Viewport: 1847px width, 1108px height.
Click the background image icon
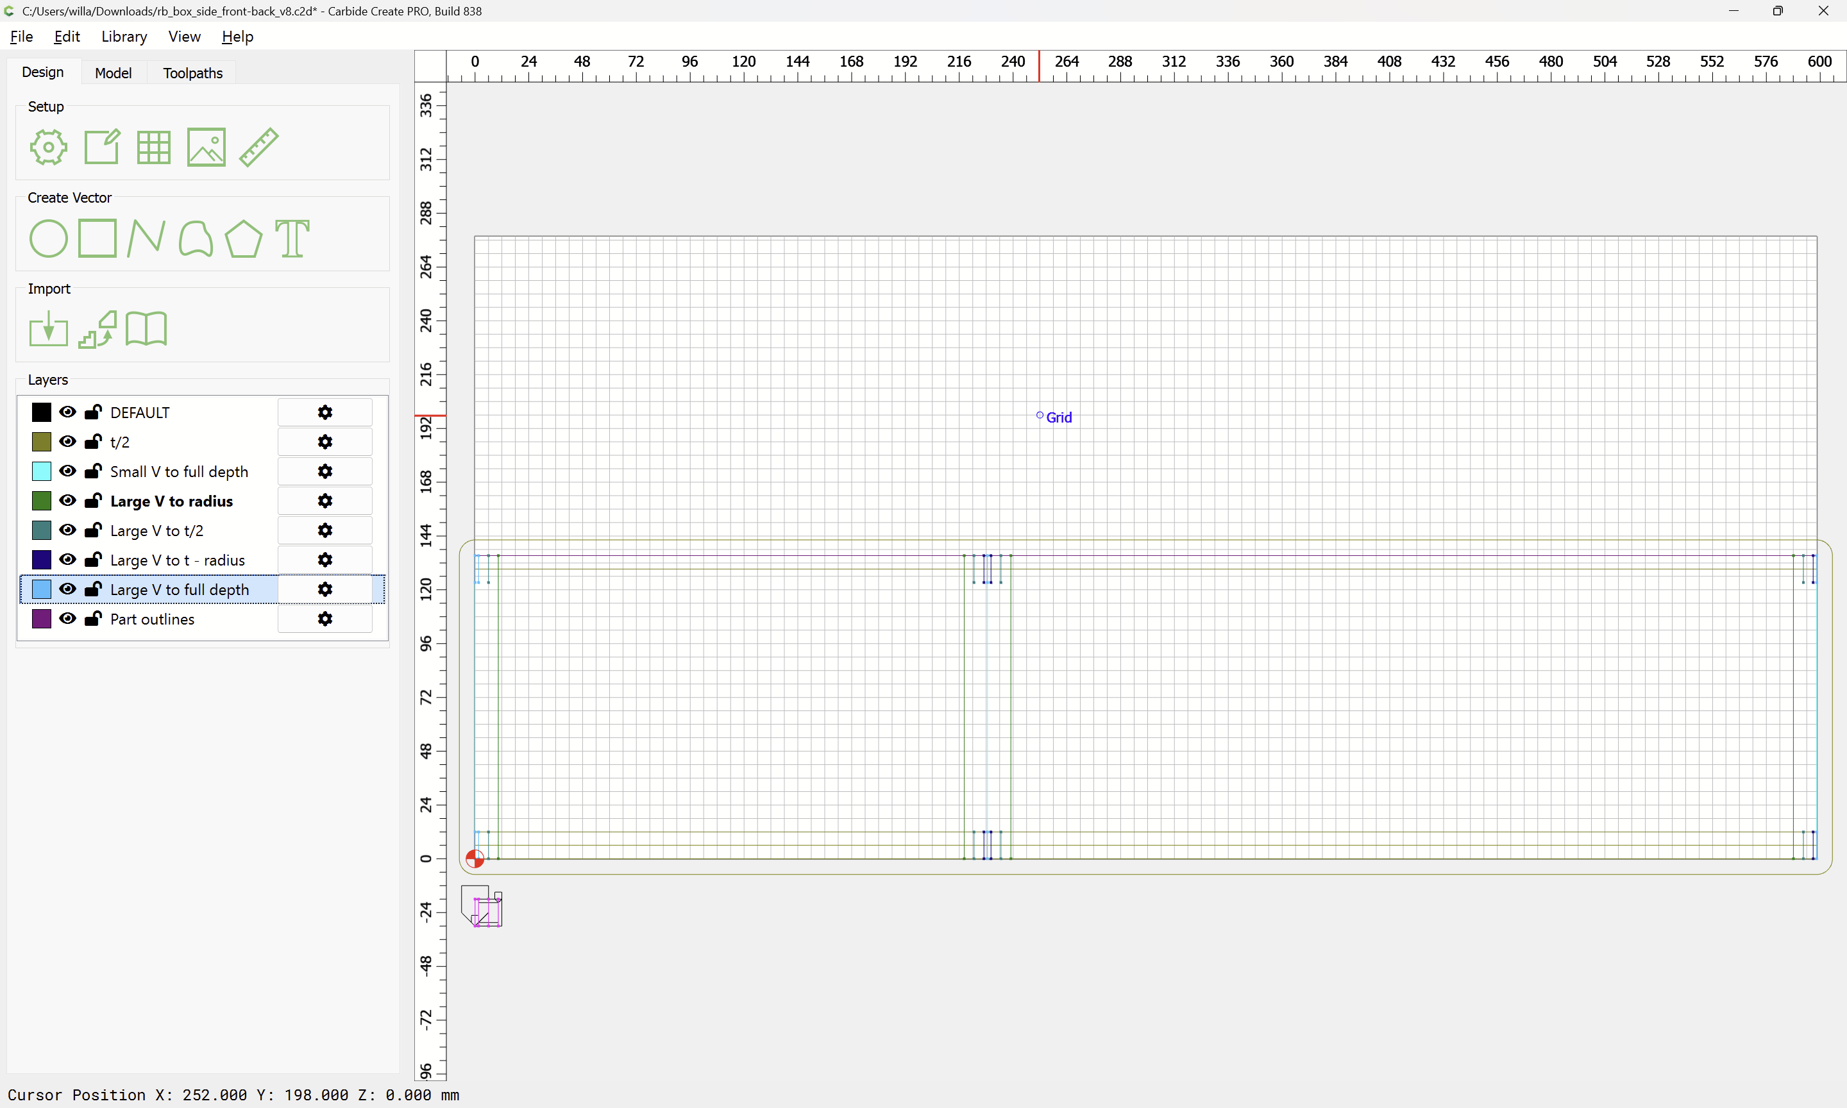pos(206,147)
